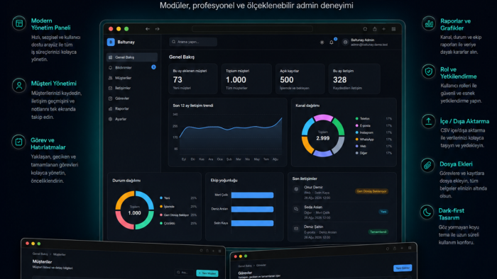This screenshot has width=497, height=279.
Task: Click the blue badge next to Bildirimler
Action: pyautogui.click(x=153, y=67)
